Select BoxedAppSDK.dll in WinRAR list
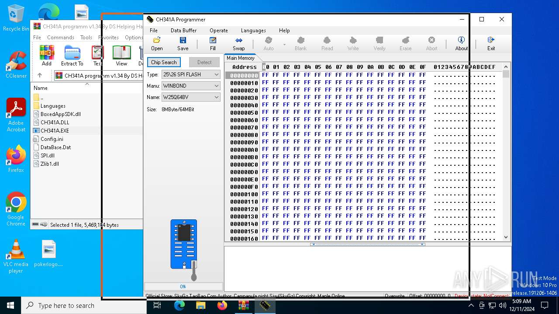The height and width of the screenshot is (314, 559). click(61, 114)
